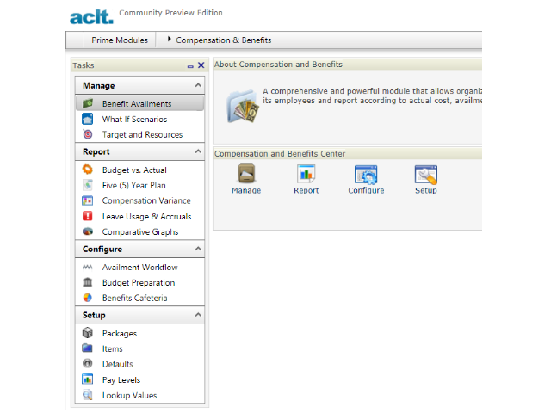Click the Compensation Variance icon
The height and width of the screenshot is (413, 551).
click(88, 200)
